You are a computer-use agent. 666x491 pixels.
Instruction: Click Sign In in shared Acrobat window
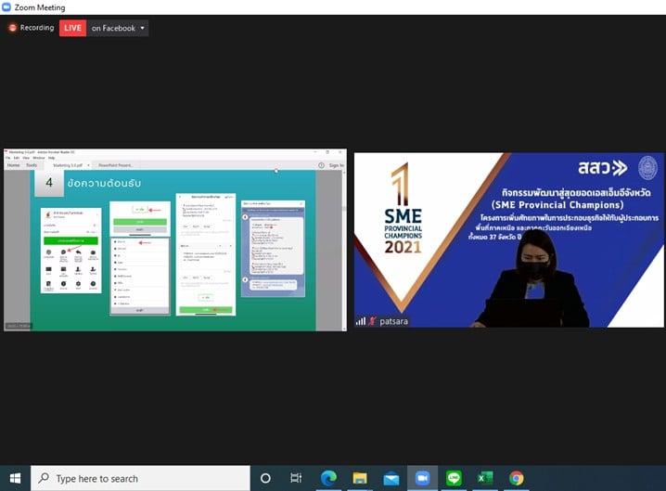pyautogui.click(x=336, y=165)
